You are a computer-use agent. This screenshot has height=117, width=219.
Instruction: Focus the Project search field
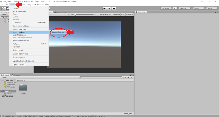coord(101,77)
